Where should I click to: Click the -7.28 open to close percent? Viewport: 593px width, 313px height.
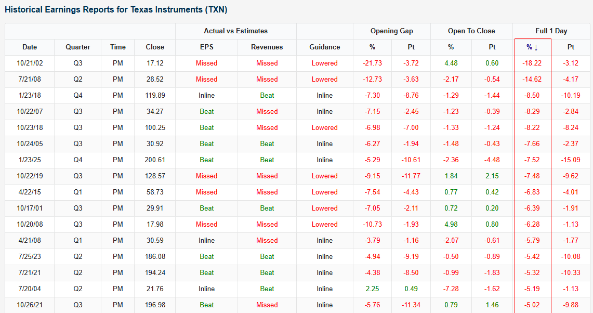tap(451, 289)
